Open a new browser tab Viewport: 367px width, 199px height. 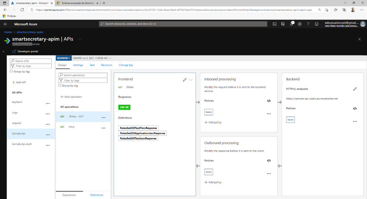point(104,3)
